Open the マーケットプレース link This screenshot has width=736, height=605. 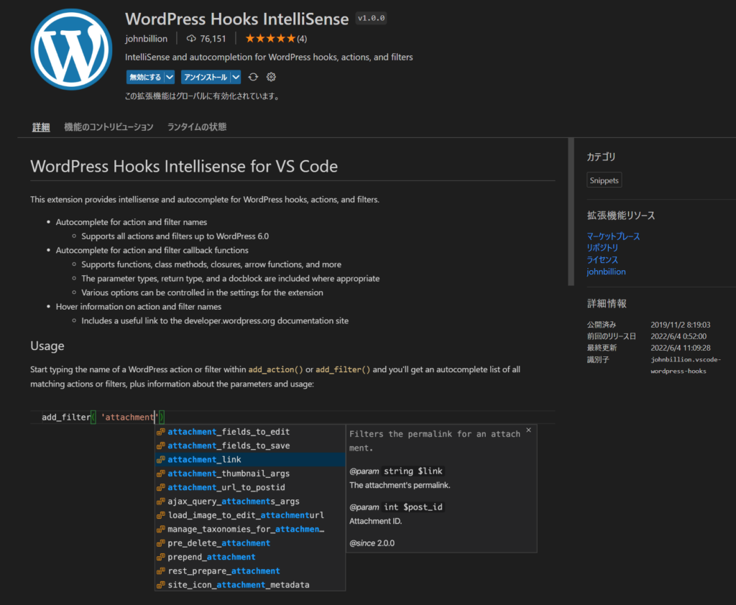click(613, 236)
